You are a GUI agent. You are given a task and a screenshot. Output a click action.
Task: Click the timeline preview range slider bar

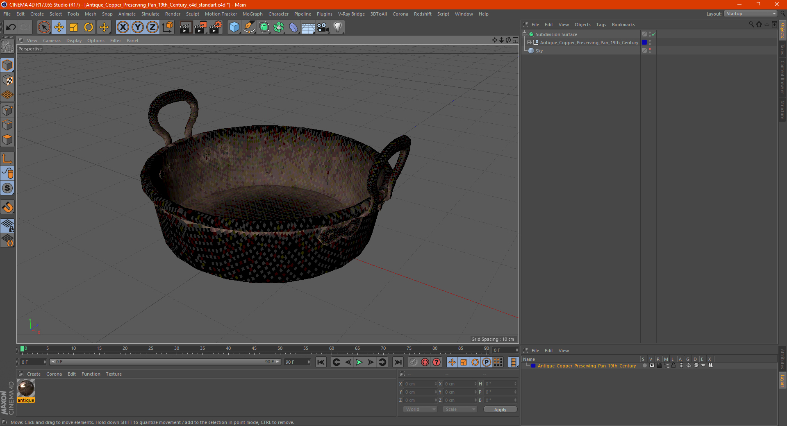(x=165, y=362)
